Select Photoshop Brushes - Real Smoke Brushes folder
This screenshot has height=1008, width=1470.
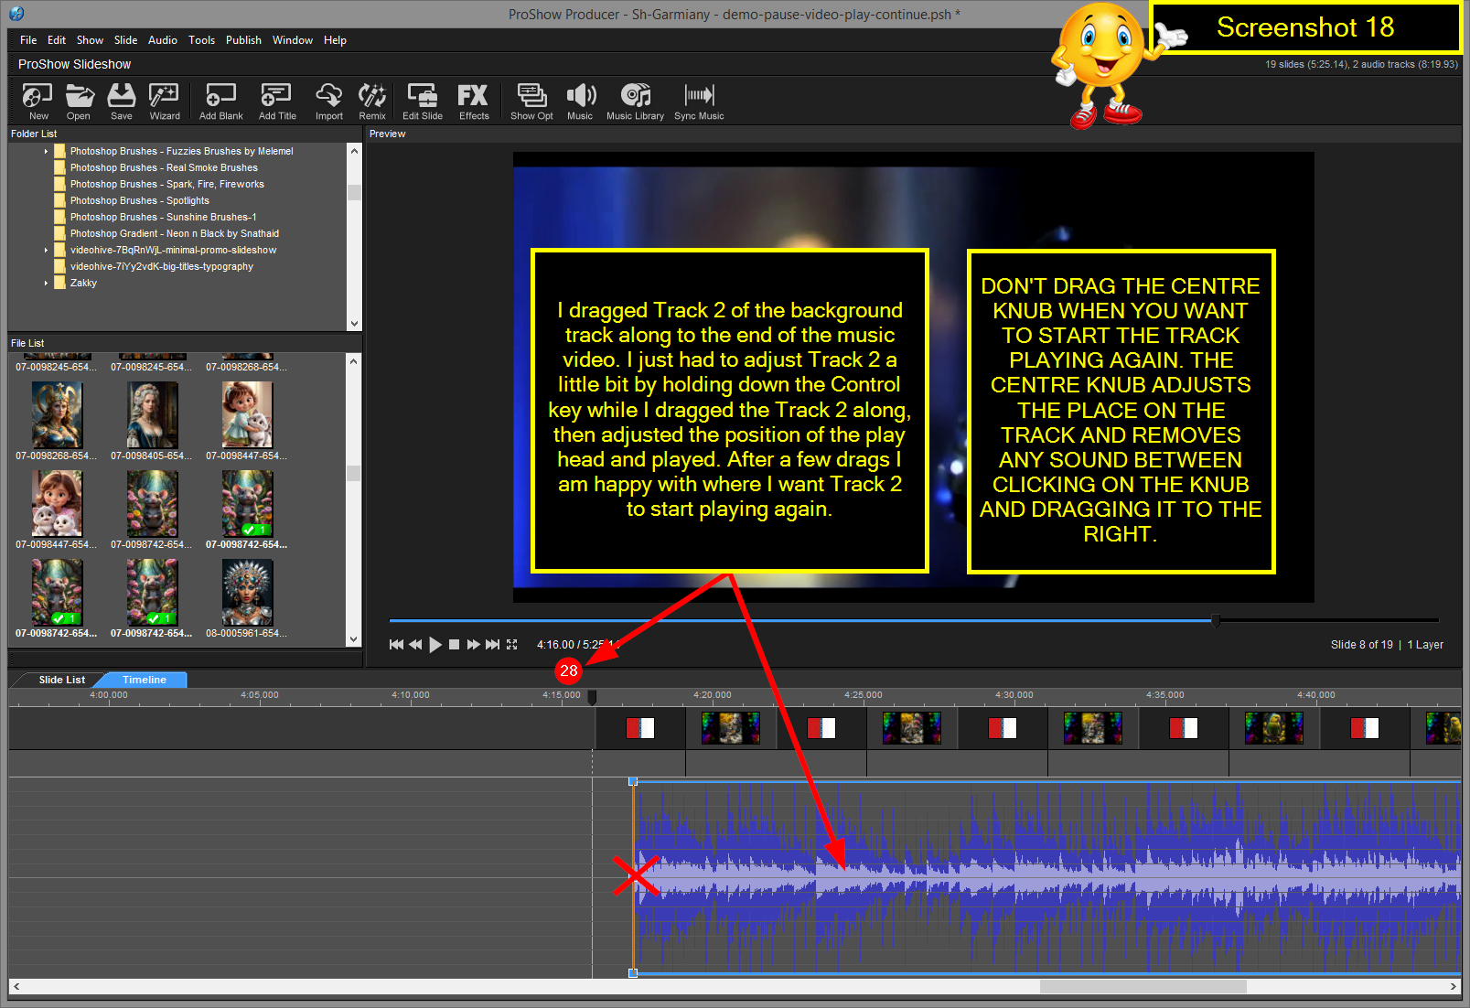[x=164, y=167]
